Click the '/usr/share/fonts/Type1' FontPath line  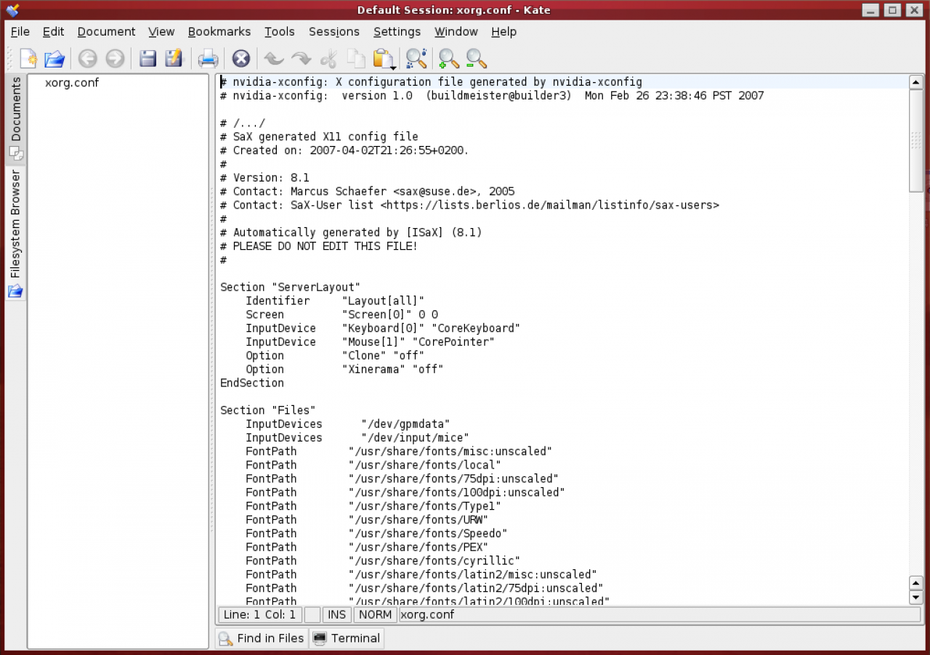click(x=373, y=506)
